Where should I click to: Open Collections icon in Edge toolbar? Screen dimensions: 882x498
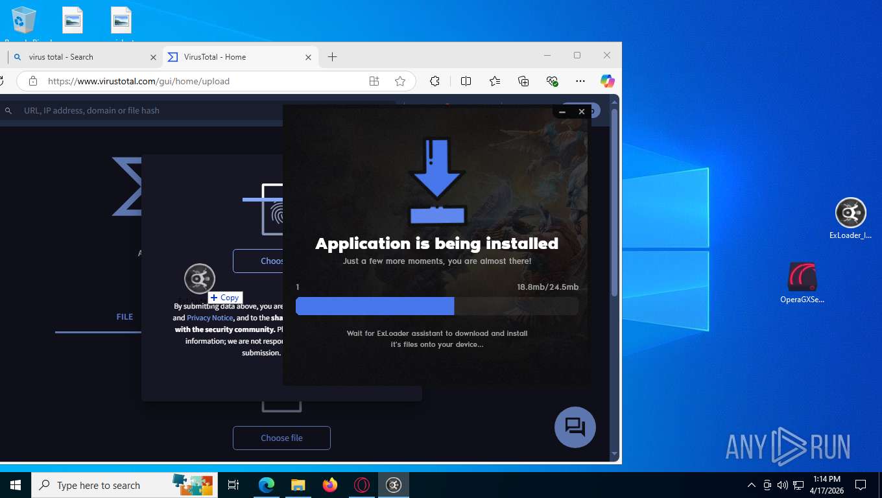[x=523, y=81]
